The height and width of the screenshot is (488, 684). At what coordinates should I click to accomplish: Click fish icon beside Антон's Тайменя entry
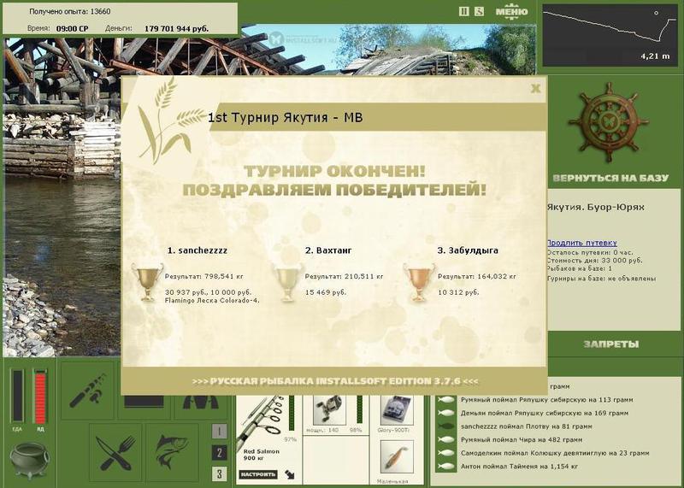(445, 467)
